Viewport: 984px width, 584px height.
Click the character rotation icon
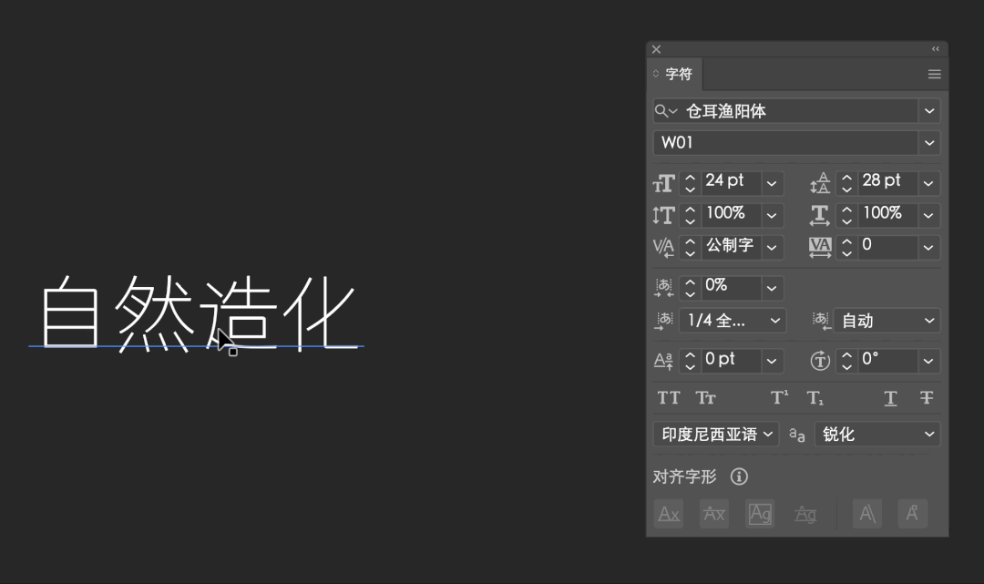pyautogui.click(x=820, y=361)
